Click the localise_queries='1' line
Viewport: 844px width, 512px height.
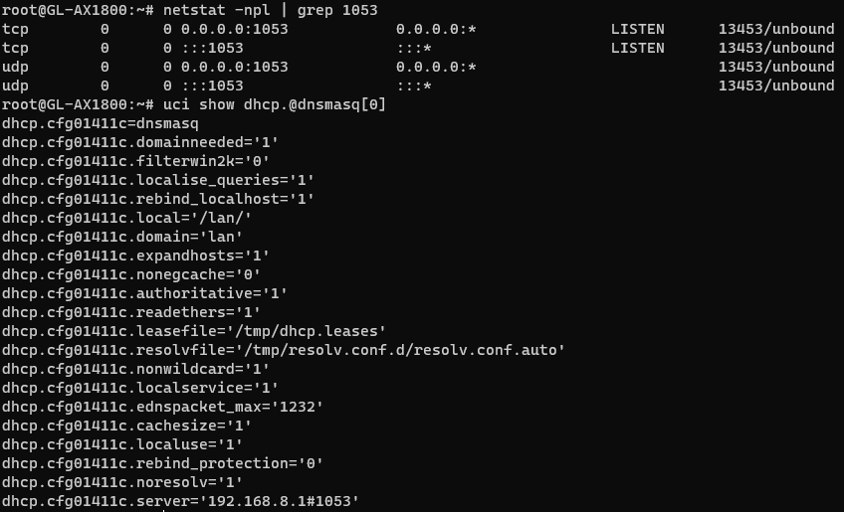(158, 180)
